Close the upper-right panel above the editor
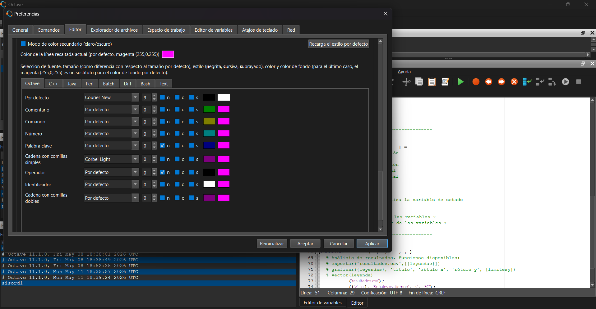This screenshot has width=596, height=309. coord(592,33)
